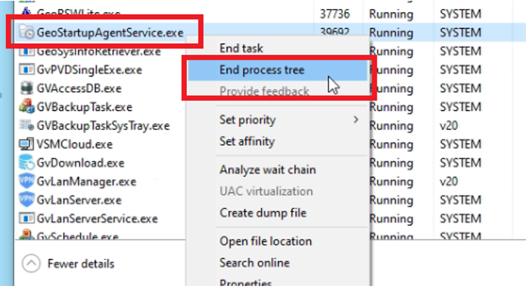Collapse view with Fewer details arrow icon
This screenshot has width=526, height=289.
click(x=31, y=263)
